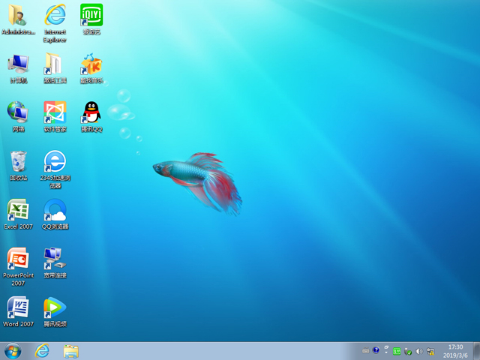Click the 2345 browser desktop shortcut

[55, 161]
